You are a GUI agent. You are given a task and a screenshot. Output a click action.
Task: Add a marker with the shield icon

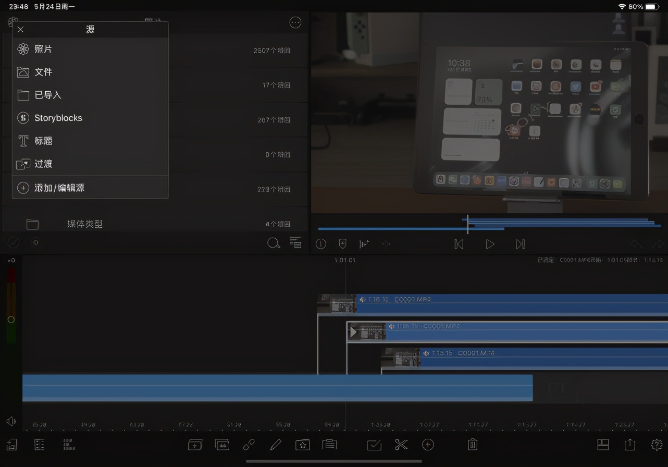tap(342, 243)
